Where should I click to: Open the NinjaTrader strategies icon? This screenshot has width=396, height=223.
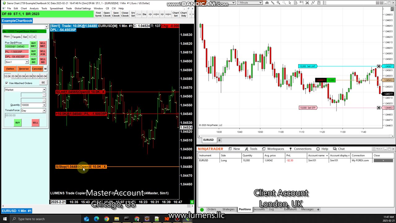tap(313, 3)
